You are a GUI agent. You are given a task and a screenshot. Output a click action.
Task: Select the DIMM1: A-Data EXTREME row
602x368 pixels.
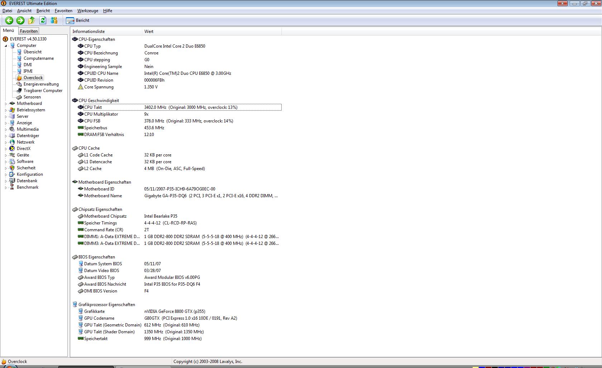pyautogui.click(x=180, y=237)
